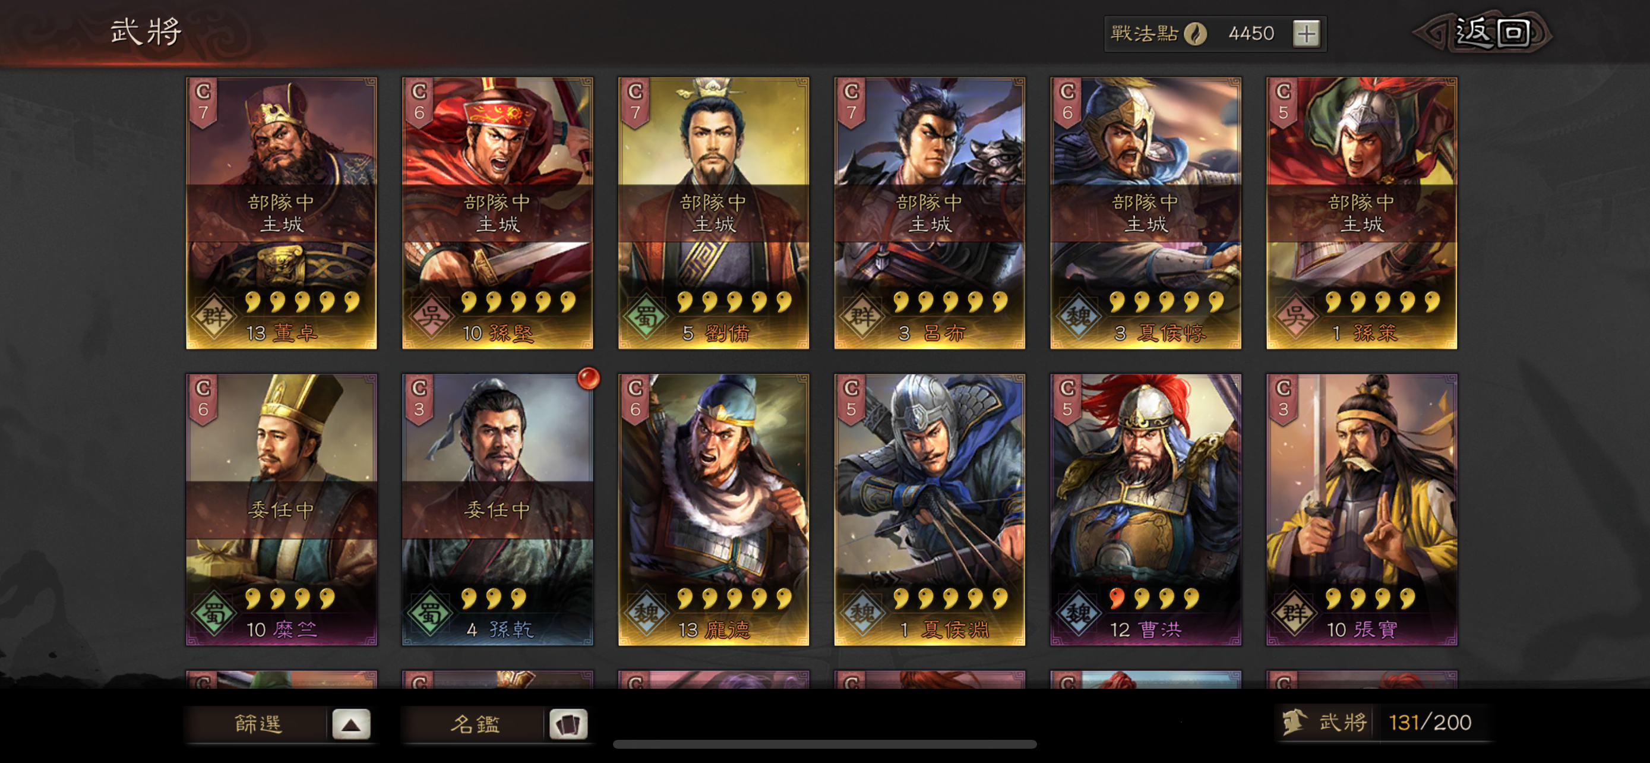Select the 孫堅 general card

point(497,213)
